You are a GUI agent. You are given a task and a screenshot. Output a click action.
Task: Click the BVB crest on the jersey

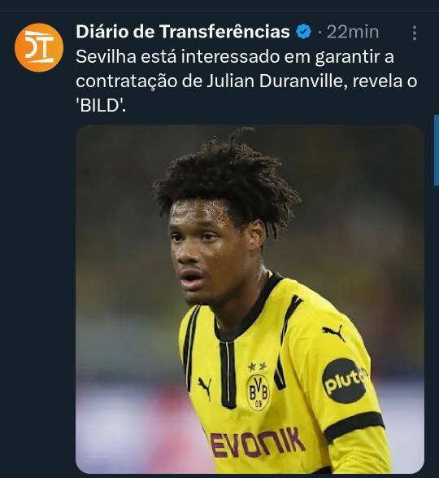tap(258, 391)
